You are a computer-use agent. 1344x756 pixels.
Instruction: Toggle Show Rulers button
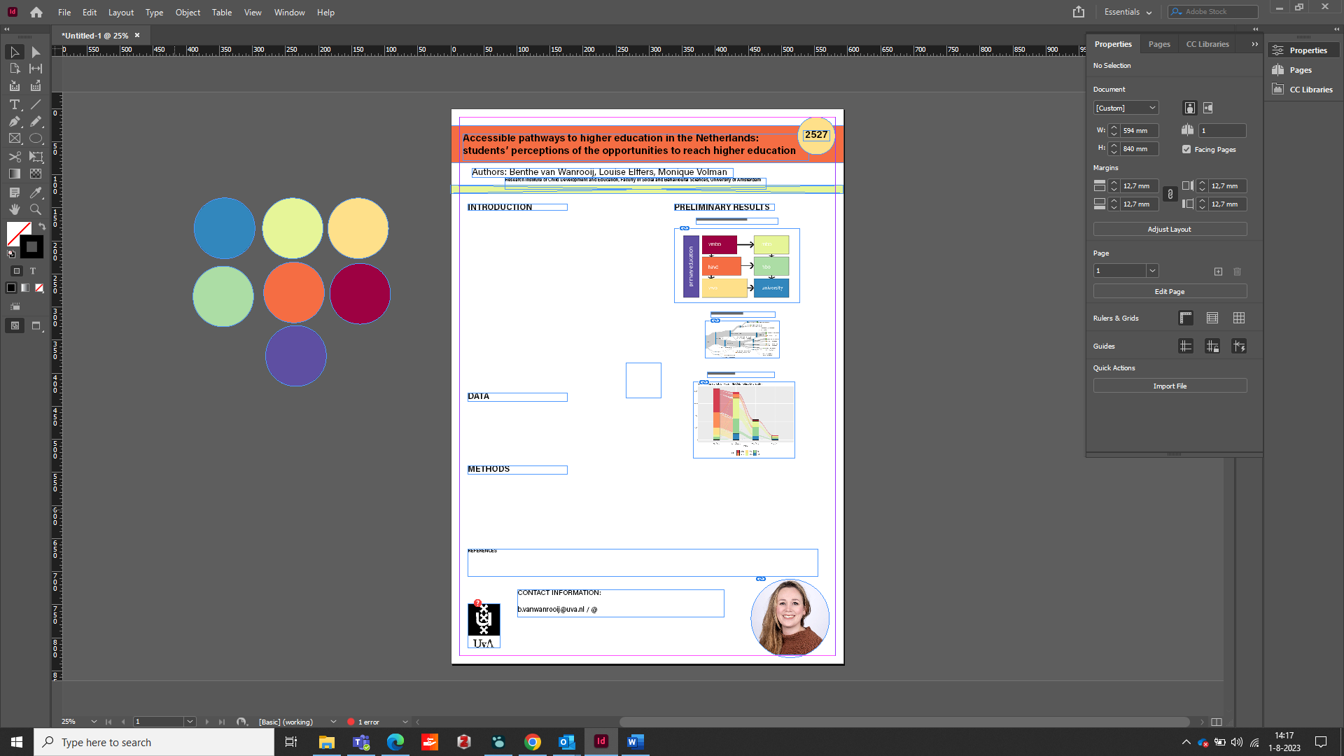(1186, 318)
